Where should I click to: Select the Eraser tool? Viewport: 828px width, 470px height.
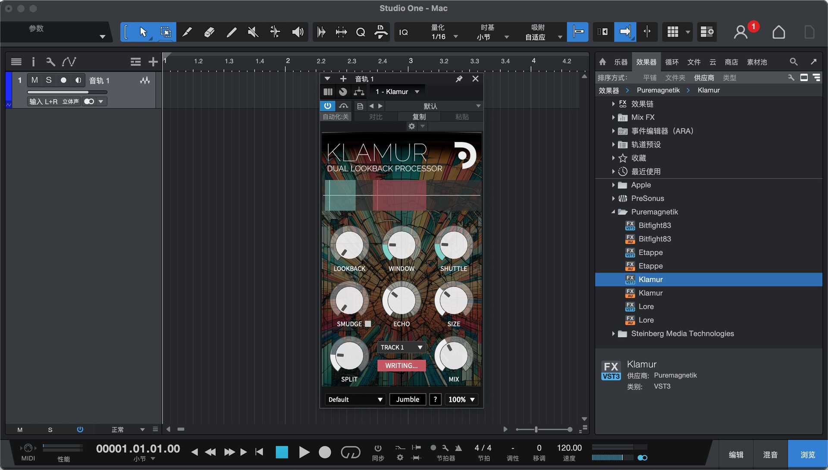(209, 32)
